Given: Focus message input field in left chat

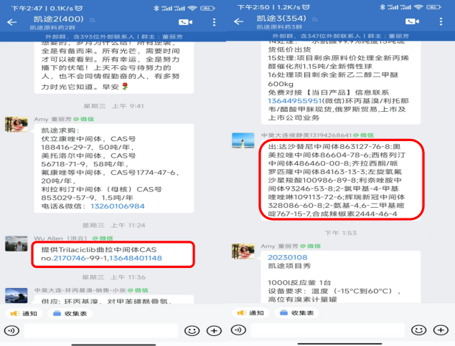Looking at the screenshot, I should (101, 331).
